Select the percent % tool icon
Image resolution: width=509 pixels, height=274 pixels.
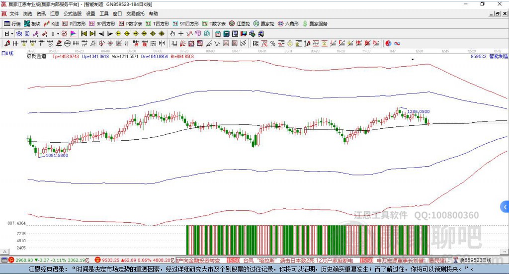pos(273,43)
